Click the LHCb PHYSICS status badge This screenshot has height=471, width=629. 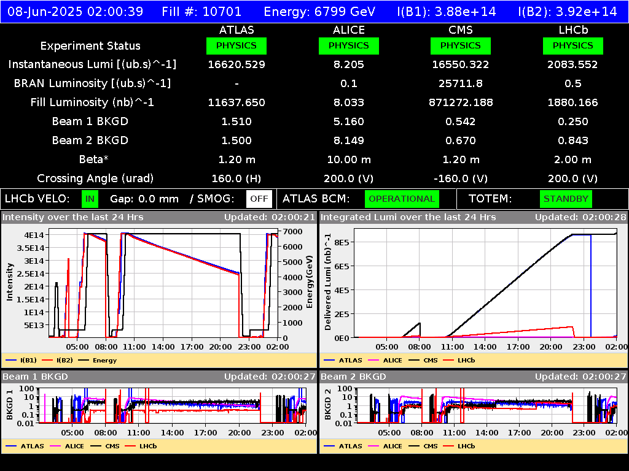[573, 45]
